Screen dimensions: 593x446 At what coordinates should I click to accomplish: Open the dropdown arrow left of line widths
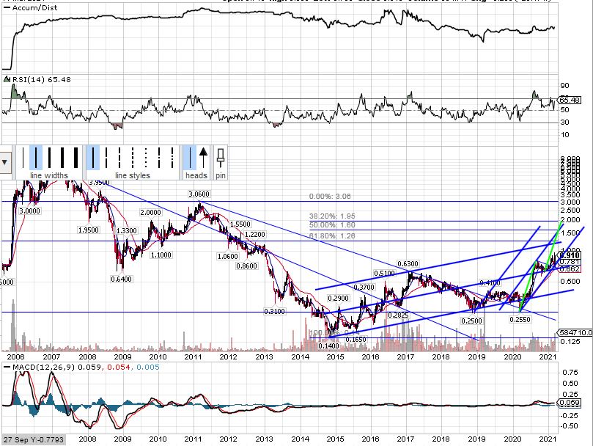5,162
